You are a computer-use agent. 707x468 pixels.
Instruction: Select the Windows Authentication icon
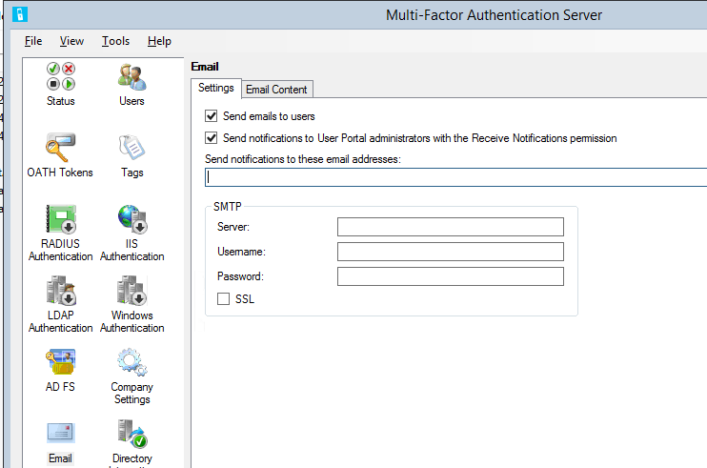coord(131,293)
